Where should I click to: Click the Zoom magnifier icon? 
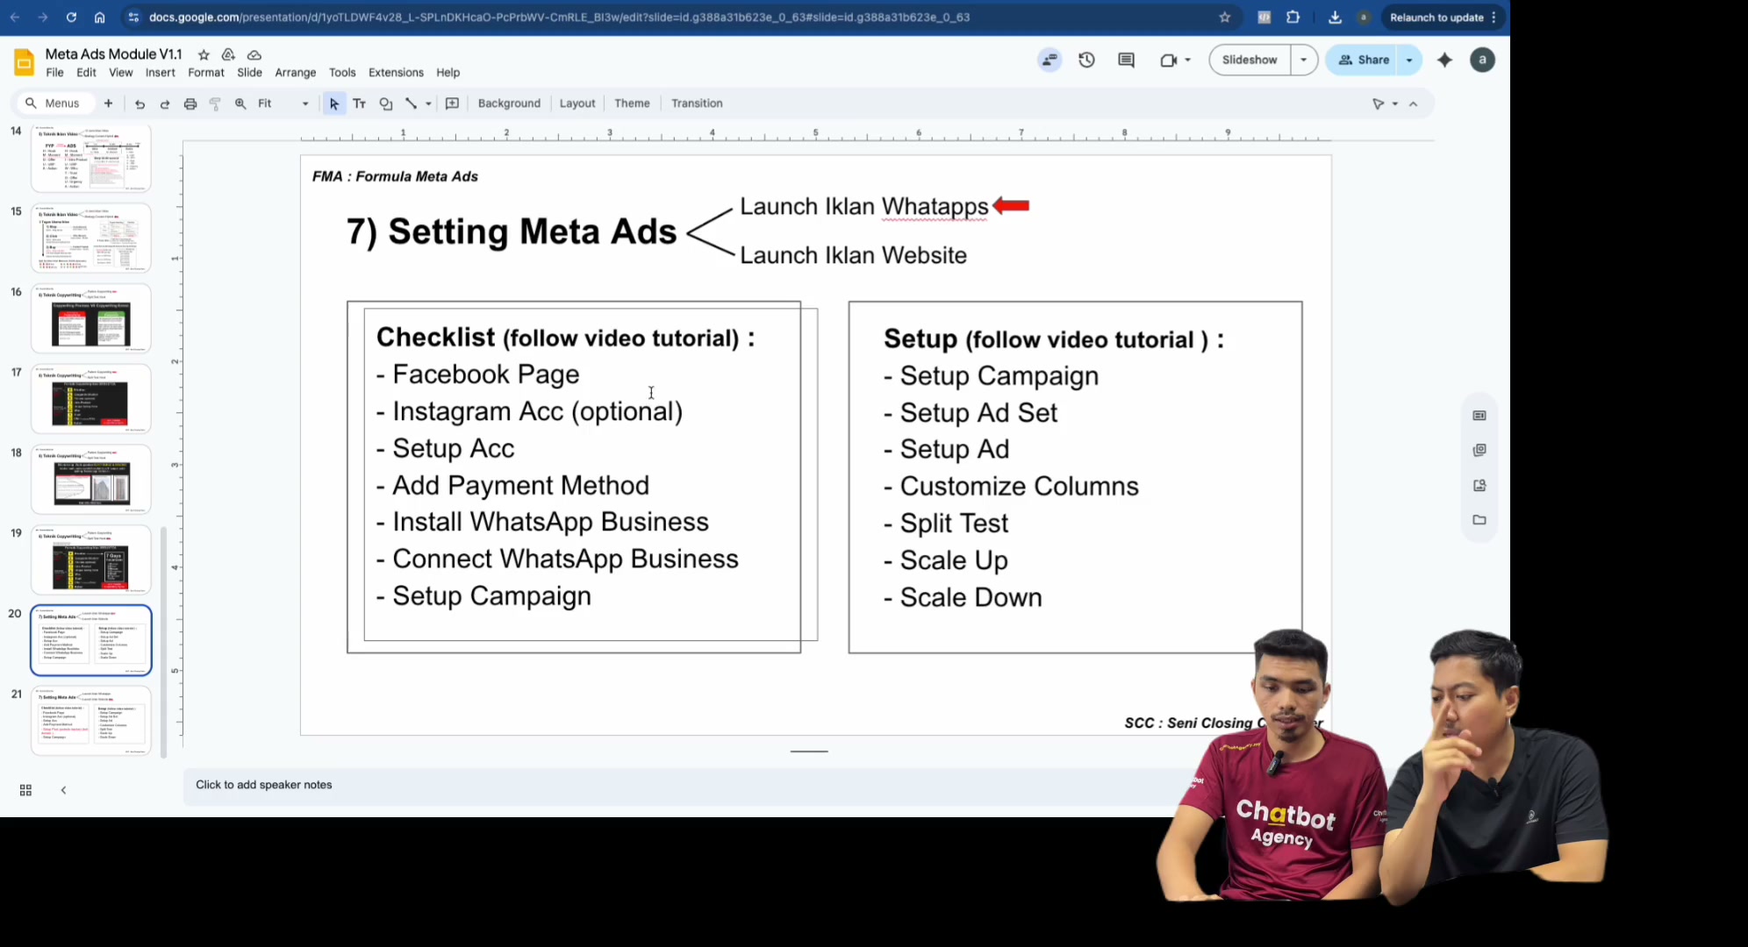coord(240,103)
